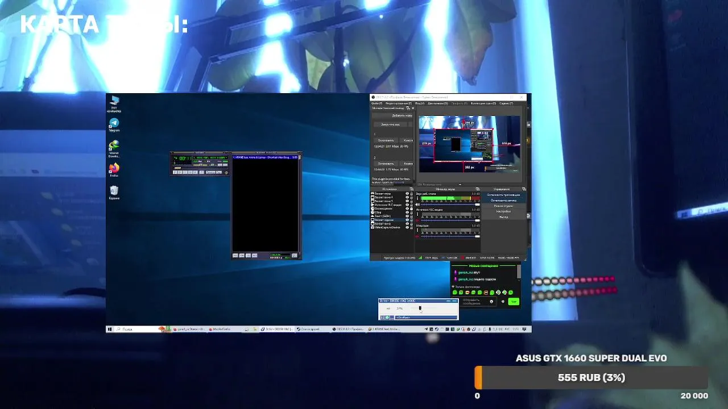728x409 pixels.
Task: Adjust Источник VLC видео volume slider
Action: click(450, 220)
